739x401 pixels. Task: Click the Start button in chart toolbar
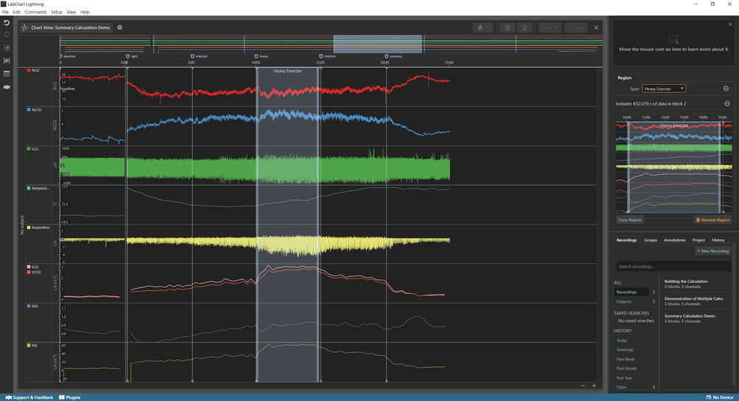(x=576, y=27)
